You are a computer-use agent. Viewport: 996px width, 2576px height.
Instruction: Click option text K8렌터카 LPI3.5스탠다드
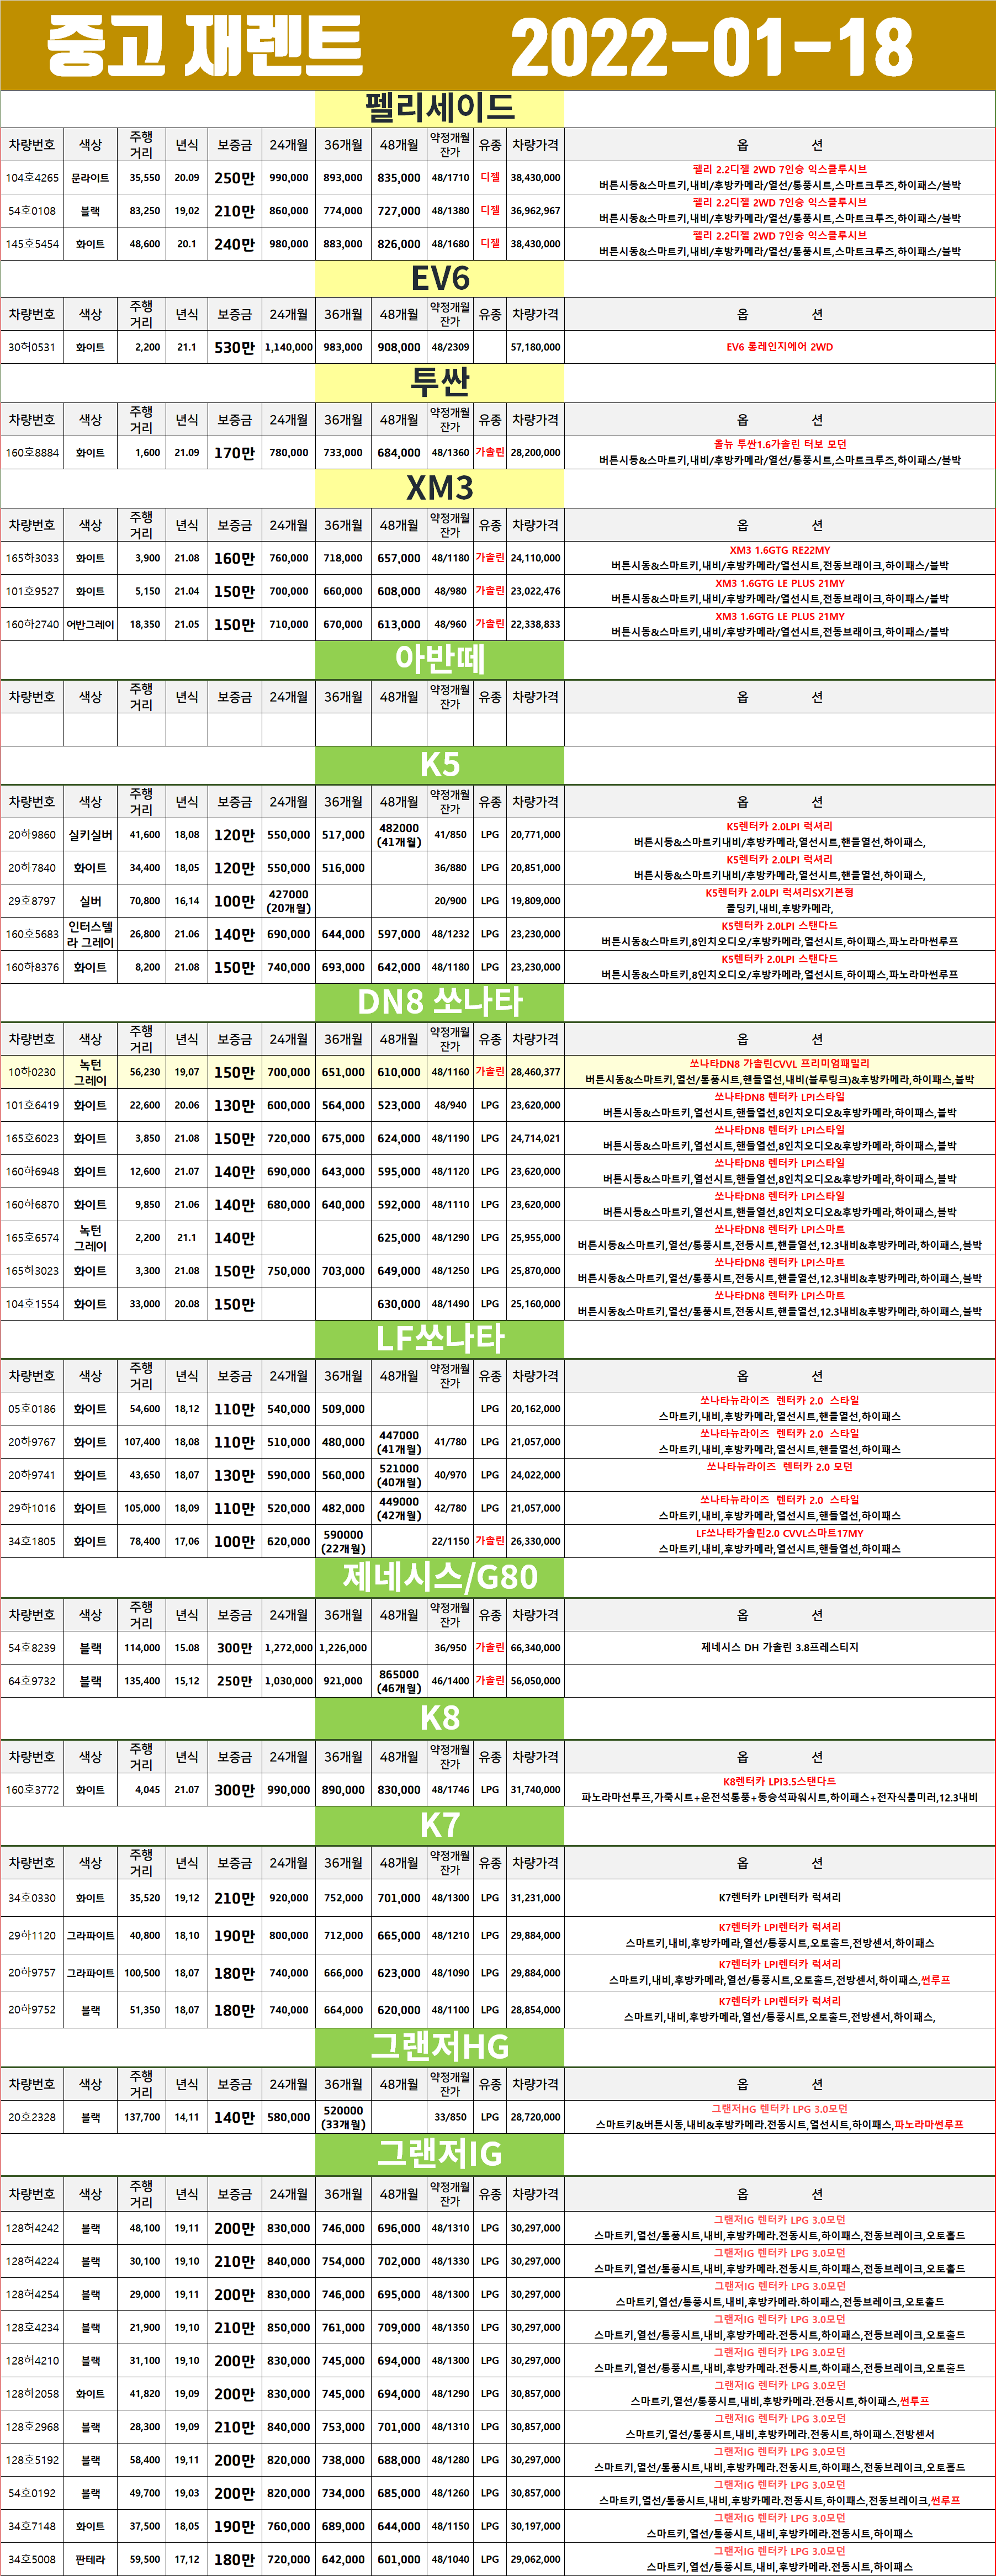coord(779,1781)
